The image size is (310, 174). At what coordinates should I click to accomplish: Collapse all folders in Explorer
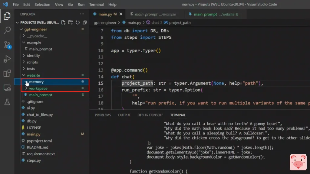[85, 22]
